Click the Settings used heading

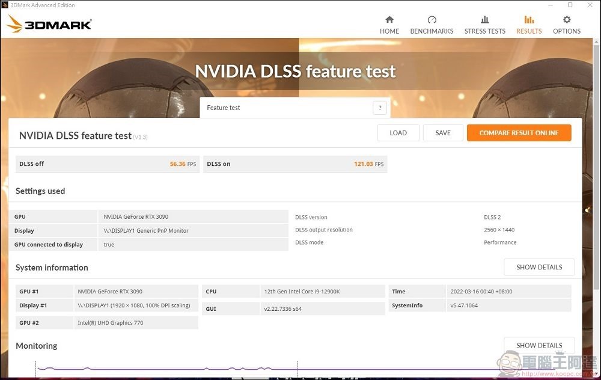pyautogui.click(x=40, y=191)
